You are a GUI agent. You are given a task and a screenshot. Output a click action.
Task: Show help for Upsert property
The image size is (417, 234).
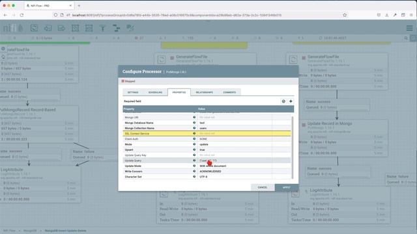point(194,149)
